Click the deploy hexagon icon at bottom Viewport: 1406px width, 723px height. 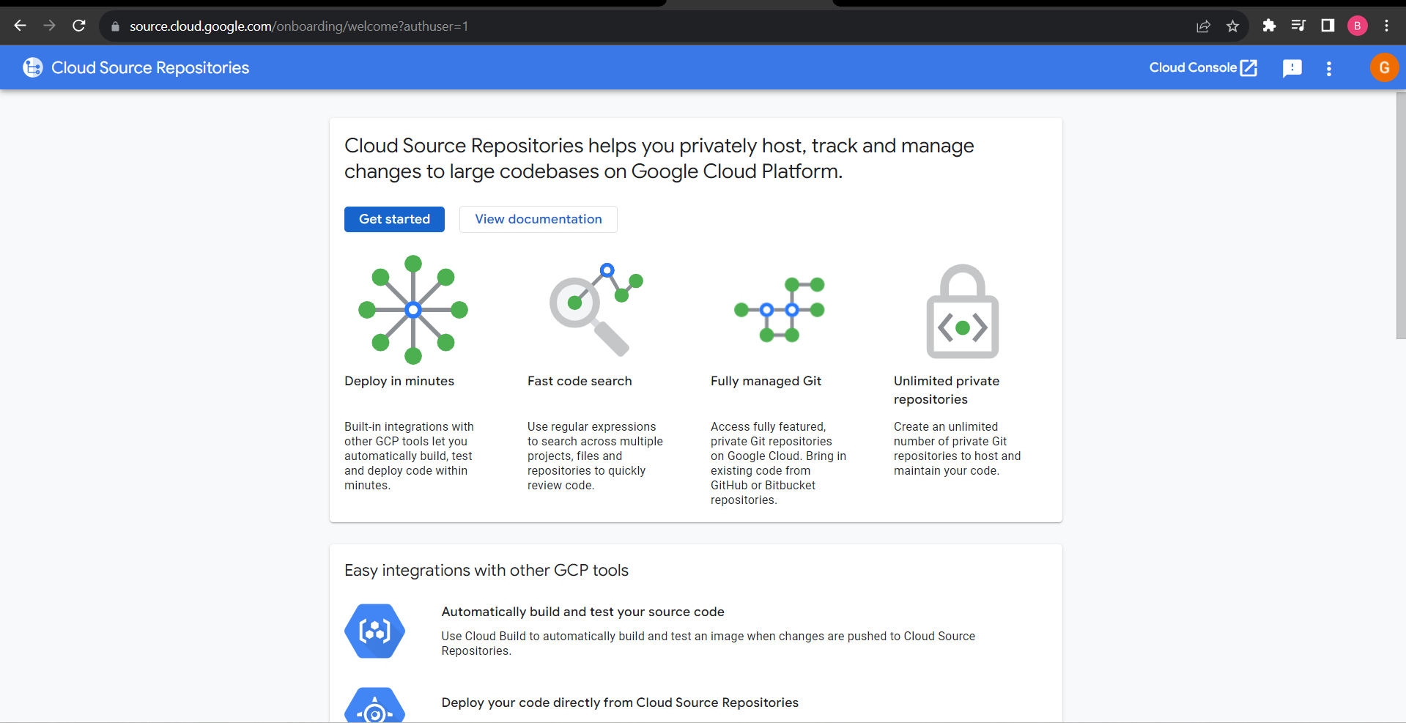click(x=374, y=705)
